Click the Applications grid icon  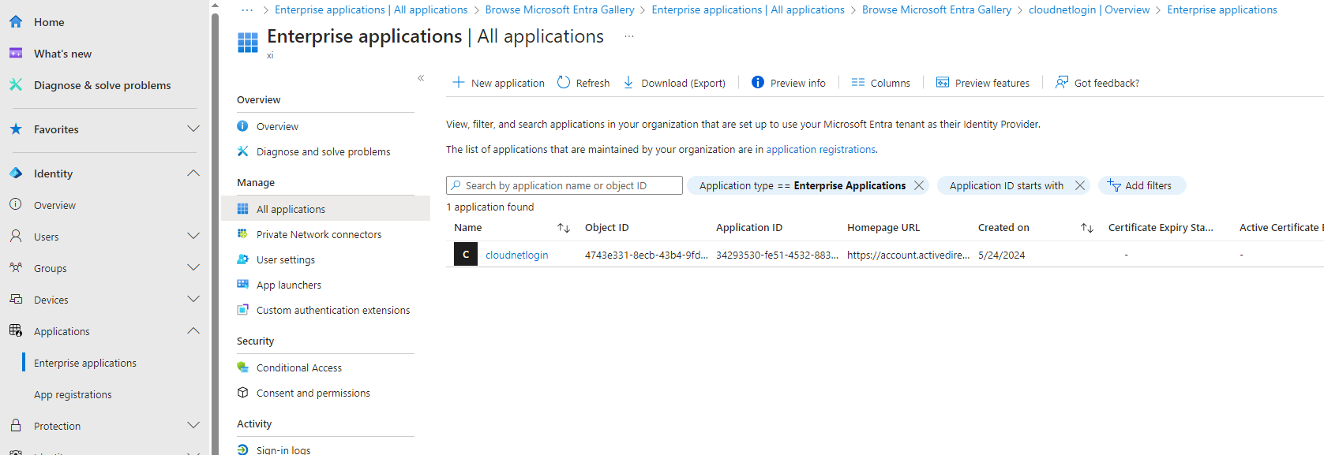click(x=16, y=330)
